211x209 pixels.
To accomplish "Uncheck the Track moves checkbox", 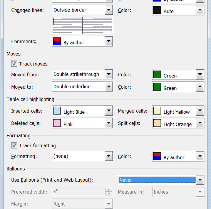I will pyautogui.click(x=14, y=64).
